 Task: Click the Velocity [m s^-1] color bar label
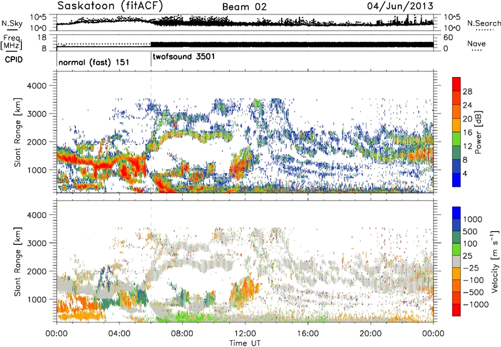point(495,261)
